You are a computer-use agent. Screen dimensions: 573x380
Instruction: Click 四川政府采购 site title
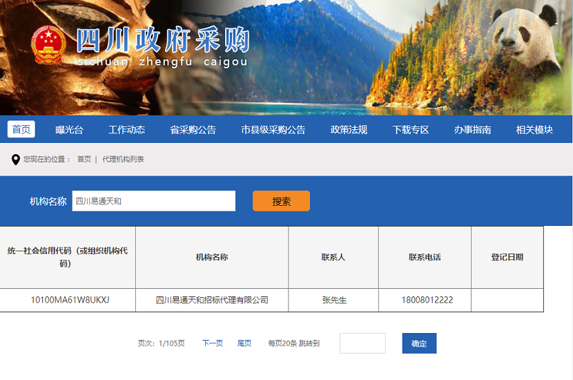click(163, 39)
